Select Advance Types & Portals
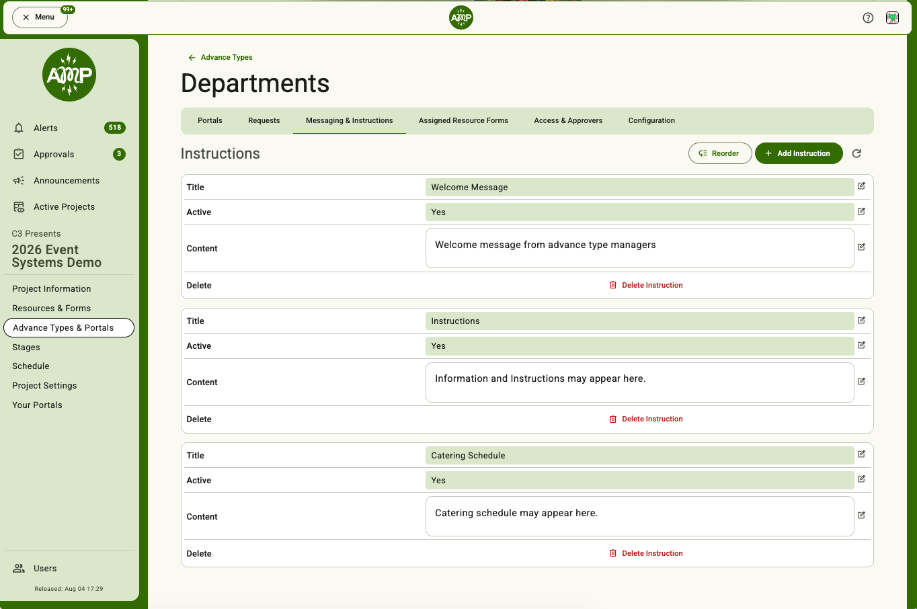Image resolution: width=917 pixels, height=609 pixels. click(x=69, y=328)
